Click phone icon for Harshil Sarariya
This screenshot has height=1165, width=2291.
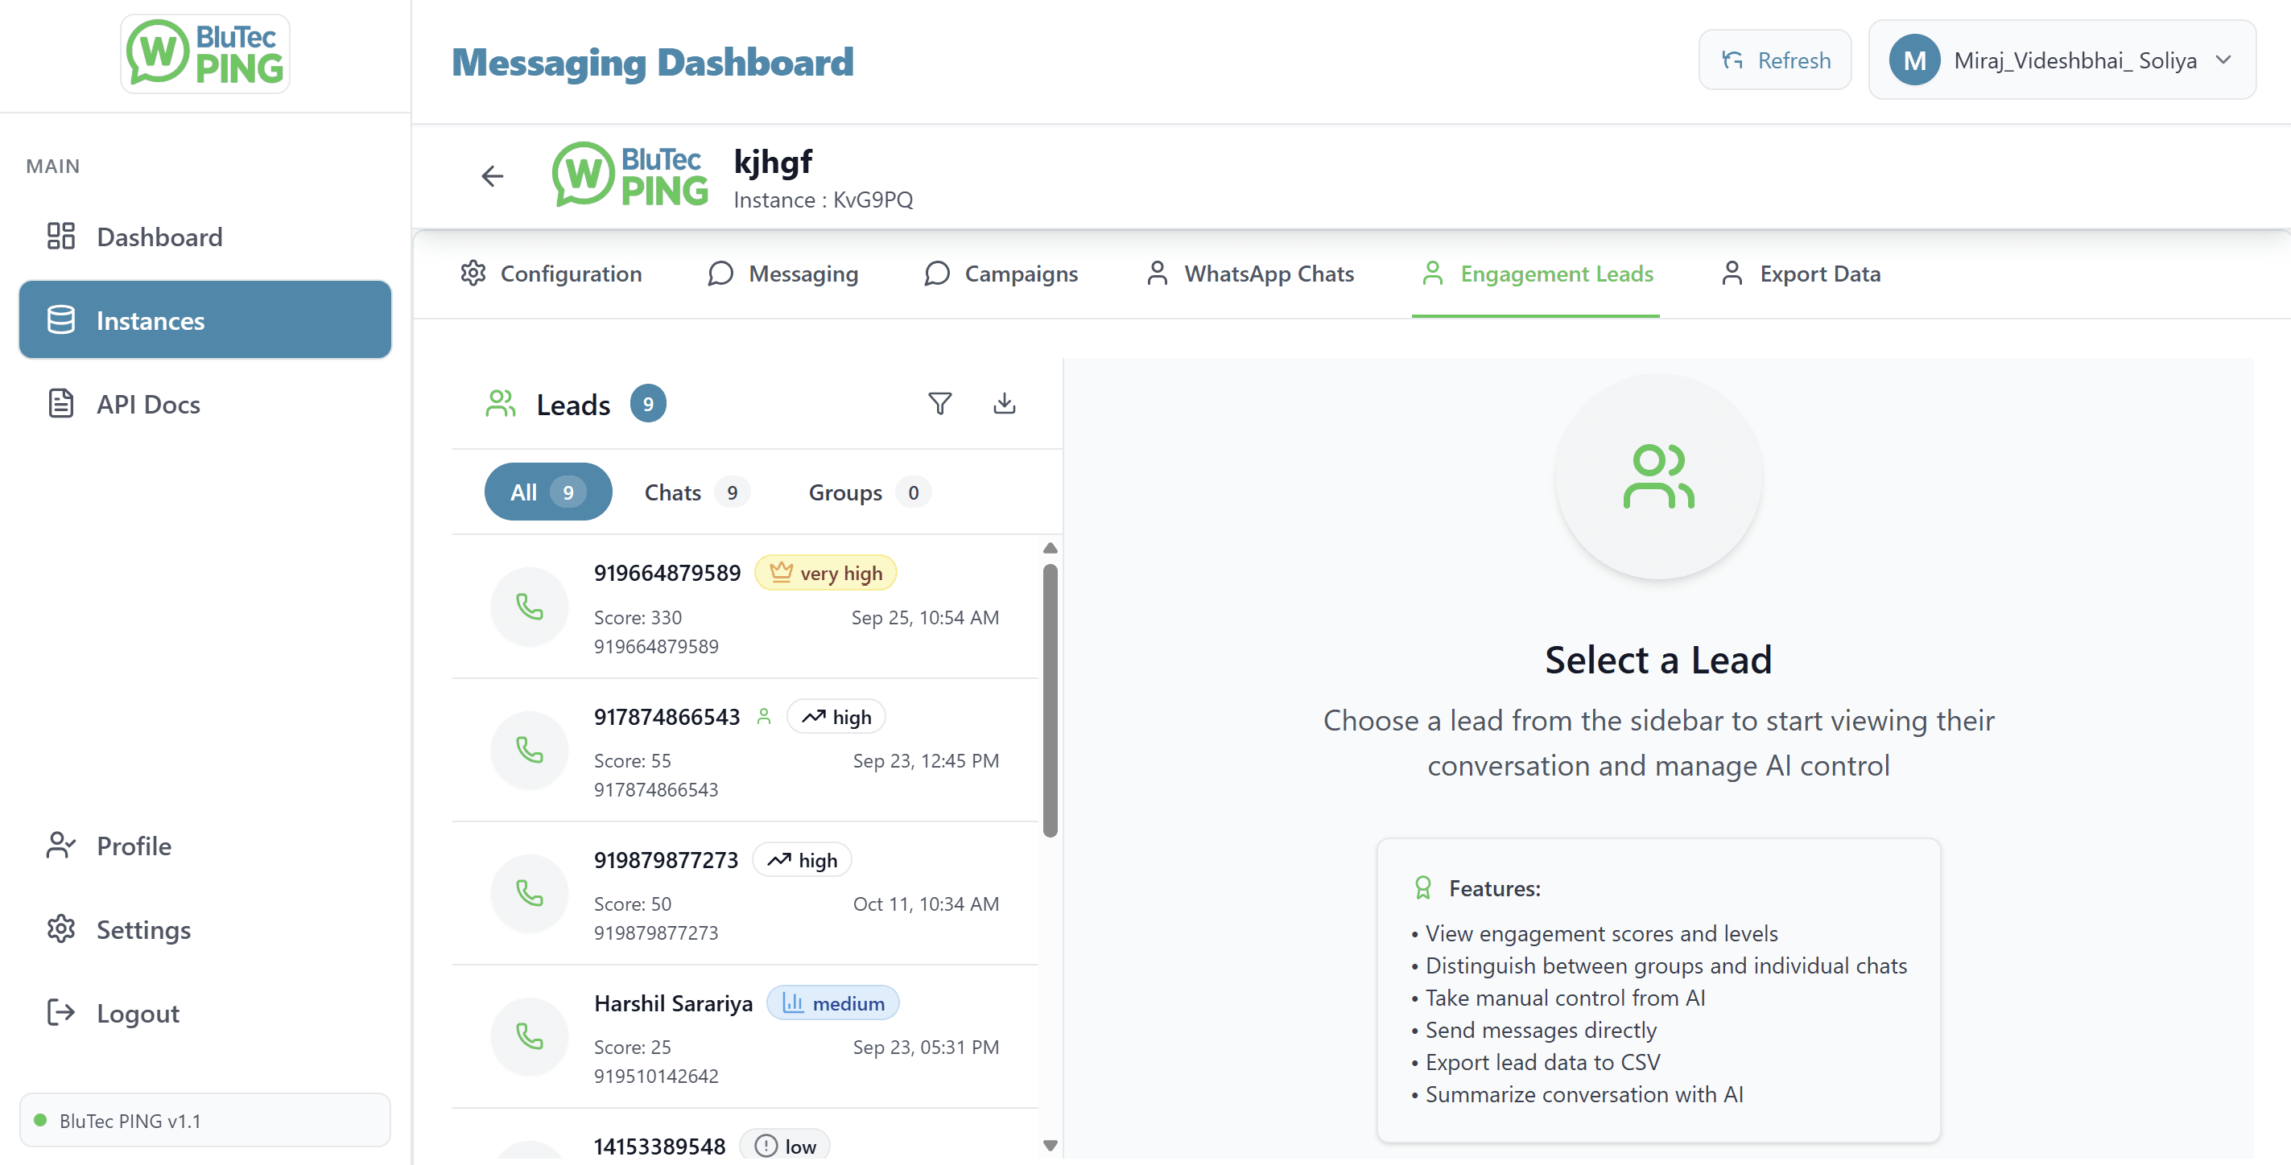tap(530, 1036)
